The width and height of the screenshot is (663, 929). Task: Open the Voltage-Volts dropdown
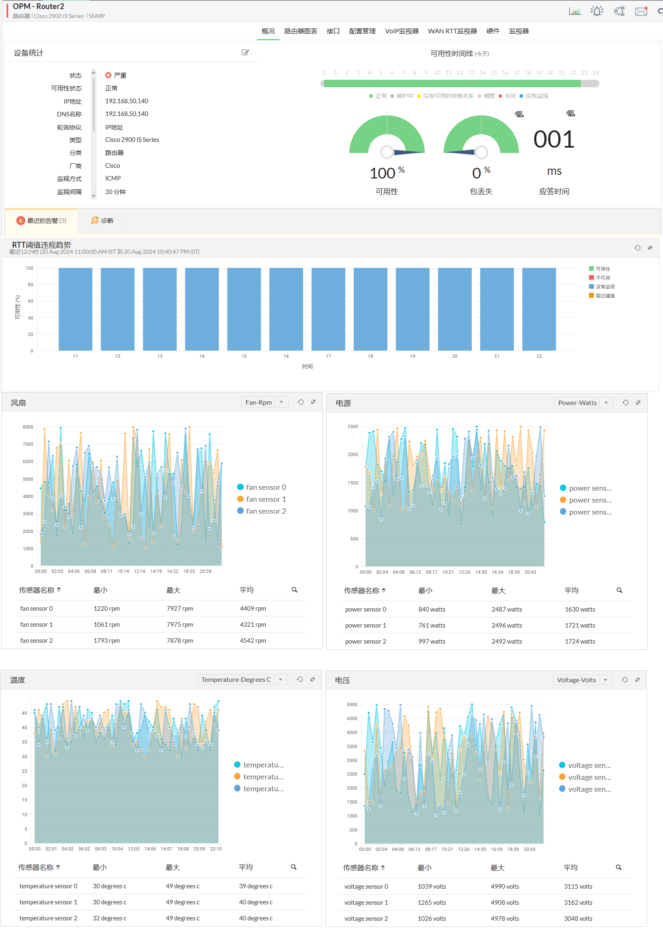pyautogui.click(x=582, y=680)
